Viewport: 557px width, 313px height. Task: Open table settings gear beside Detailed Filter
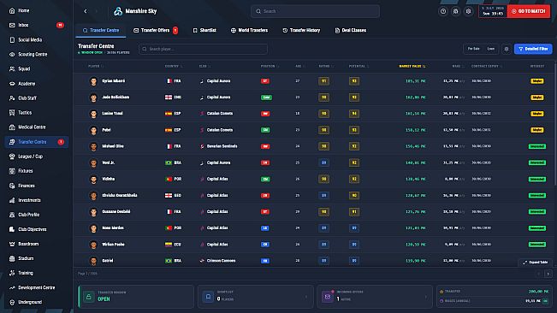point(507,49)
